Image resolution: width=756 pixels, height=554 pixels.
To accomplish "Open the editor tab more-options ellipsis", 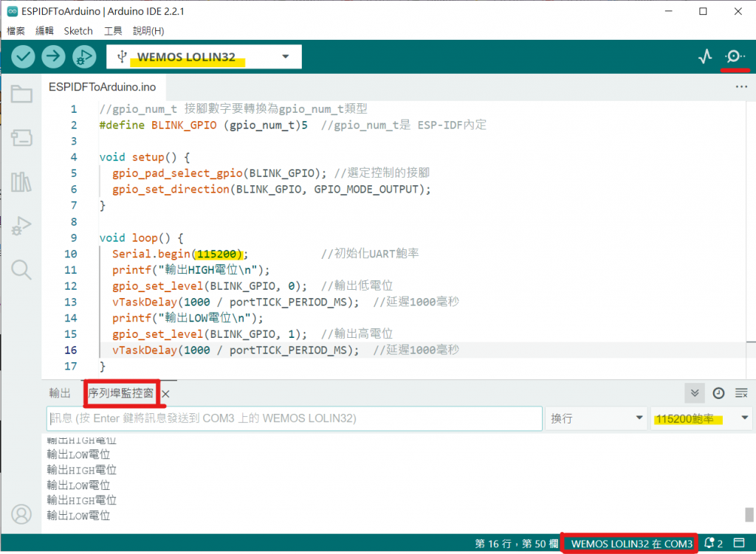I will (x=741, y=87).
